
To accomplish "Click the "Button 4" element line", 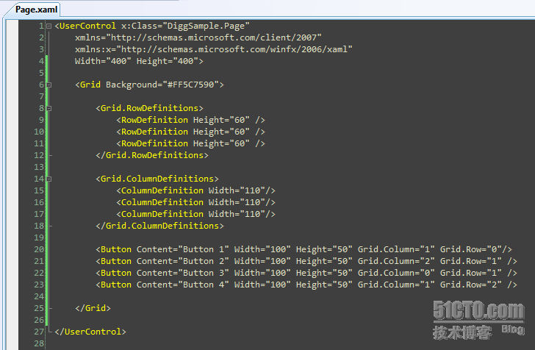I will (x=306, y=285).
